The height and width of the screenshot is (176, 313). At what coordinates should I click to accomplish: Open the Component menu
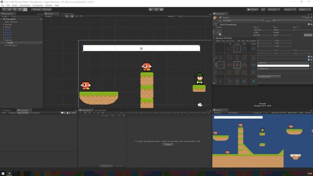pos(38,5)
